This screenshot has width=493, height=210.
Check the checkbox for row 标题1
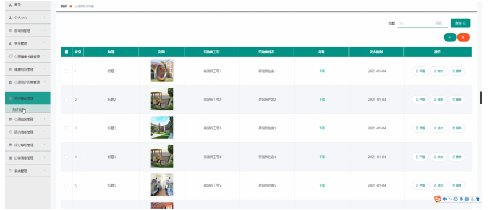click(x=67, y=71)
